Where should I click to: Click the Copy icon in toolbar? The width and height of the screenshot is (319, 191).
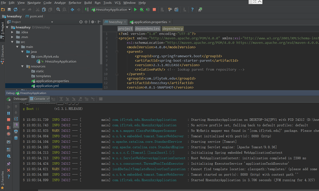(x=44, y=9)
